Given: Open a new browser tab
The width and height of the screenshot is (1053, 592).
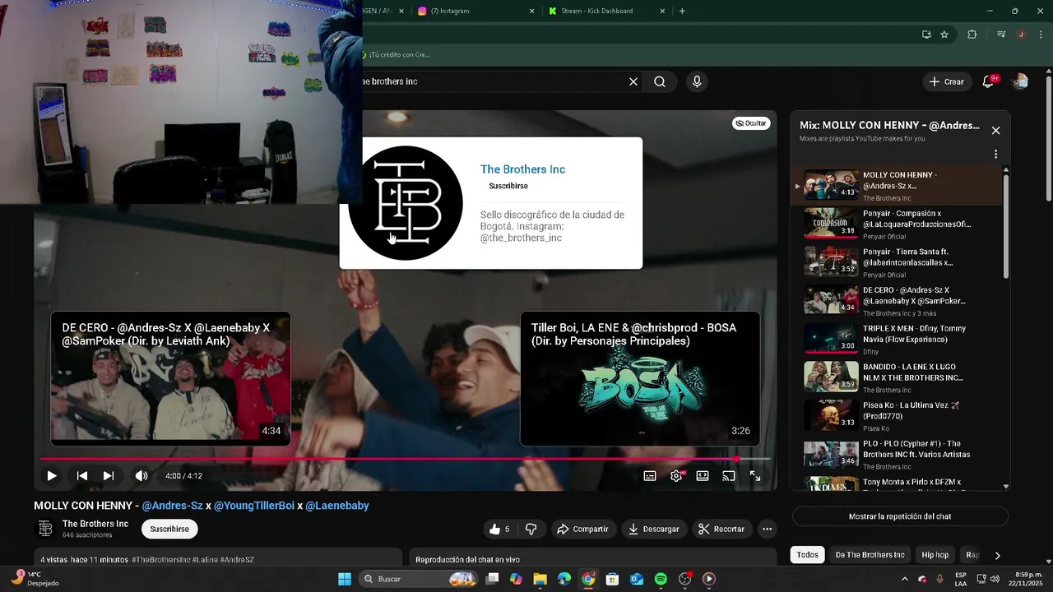Looking at the screenshot, I should click(682, 11).
